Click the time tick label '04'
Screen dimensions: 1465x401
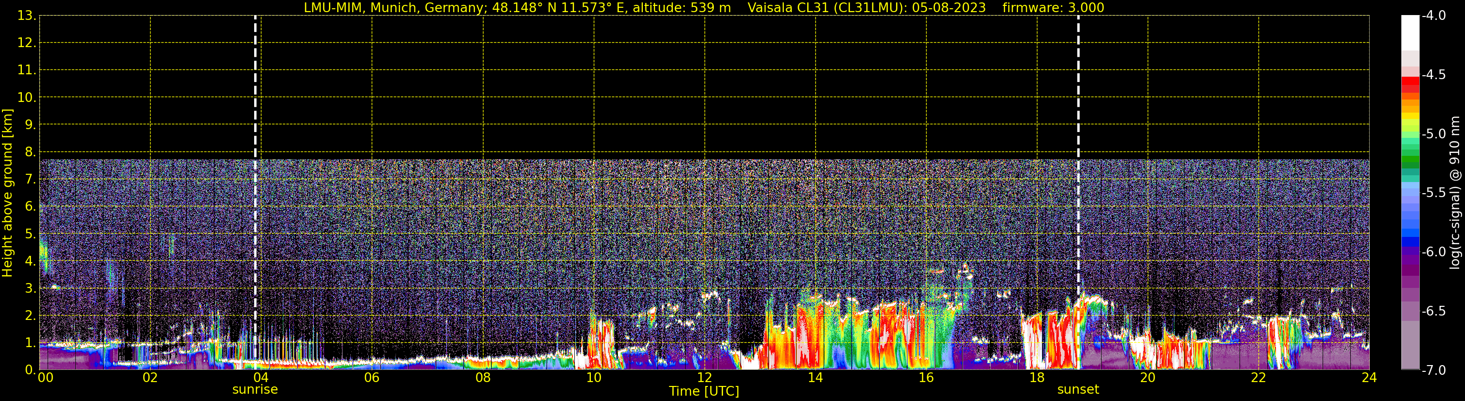point(260,378)
